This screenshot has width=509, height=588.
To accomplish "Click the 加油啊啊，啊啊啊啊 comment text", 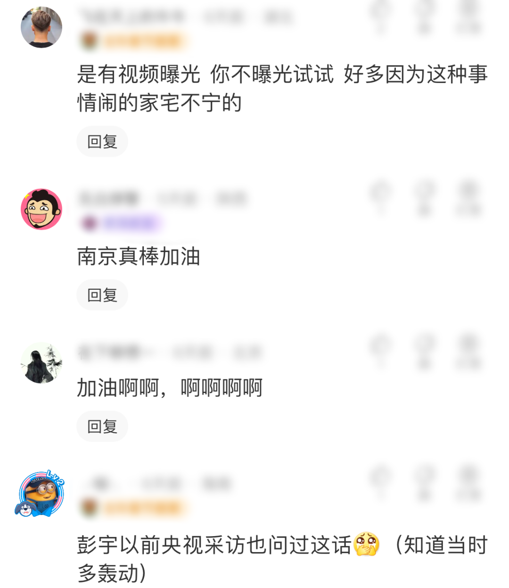I will [x=170, y=388].
